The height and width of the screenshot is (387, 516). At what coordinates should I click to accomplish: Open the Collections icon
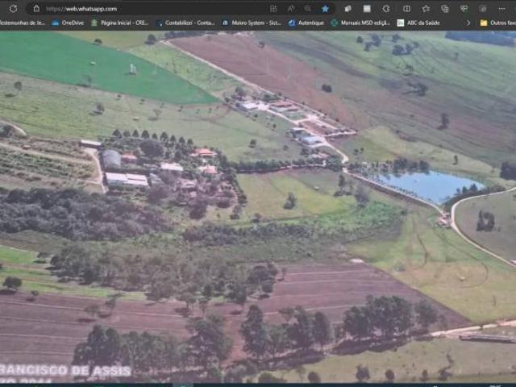[x=445, y=8]
